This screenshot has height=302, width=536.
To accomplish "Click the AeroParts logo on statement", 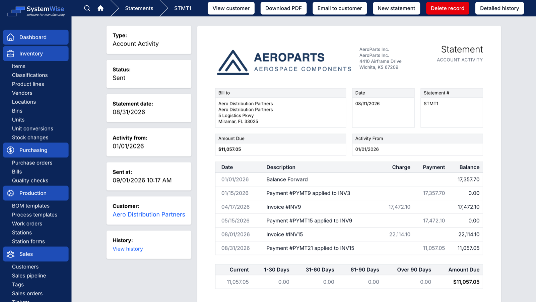I will coord(284,62).
